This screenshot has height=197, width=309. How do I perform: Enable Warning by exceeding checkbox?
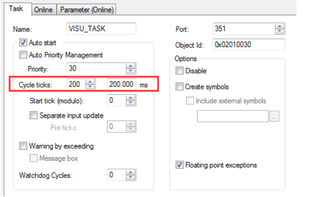23,146
